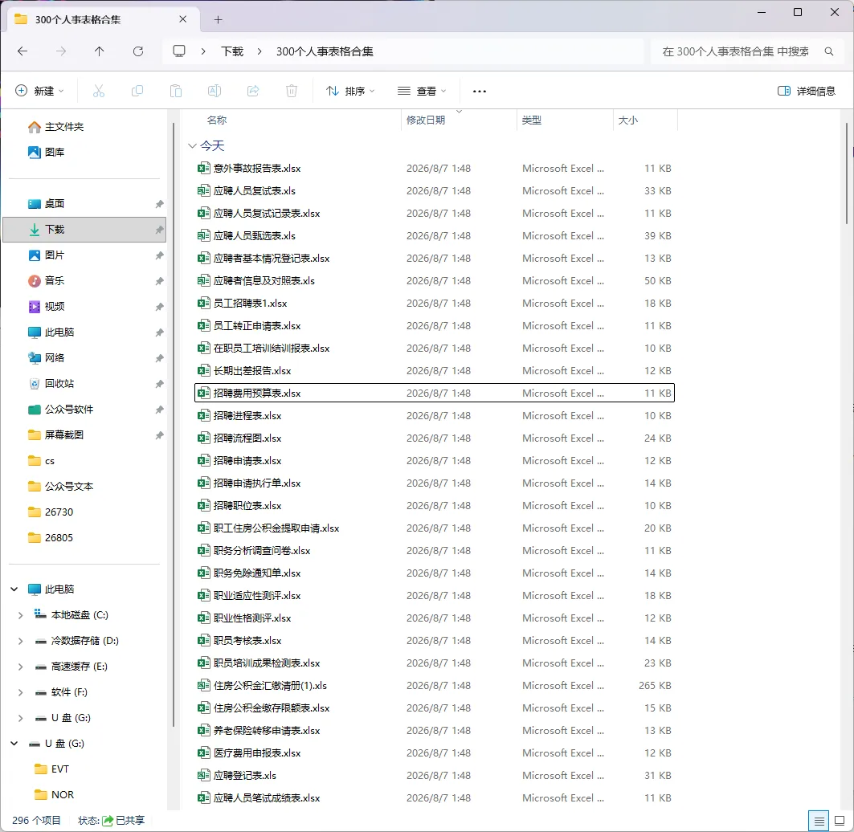The image size is (854, 832).
Task: Sort by 类型 column header
Action: (532, 120)
